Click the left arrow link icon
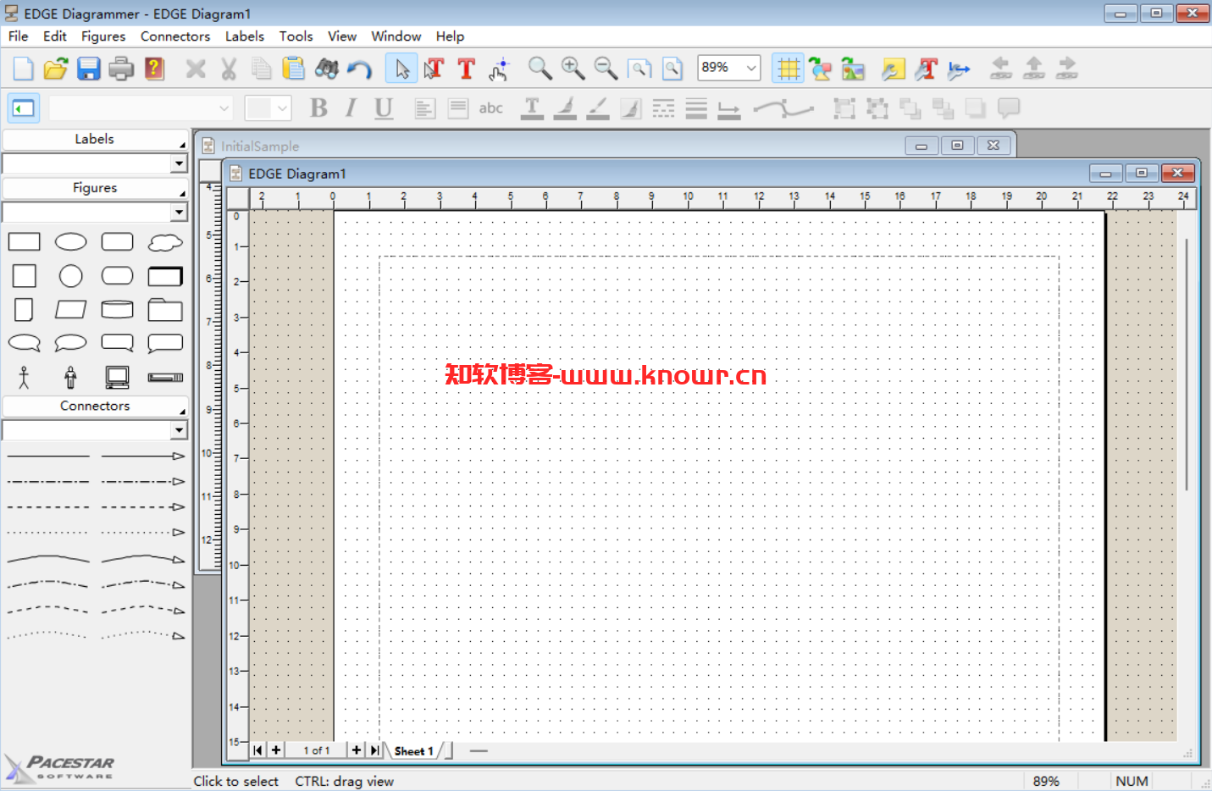This screenshot has height=791, width=1212. 1001,69
